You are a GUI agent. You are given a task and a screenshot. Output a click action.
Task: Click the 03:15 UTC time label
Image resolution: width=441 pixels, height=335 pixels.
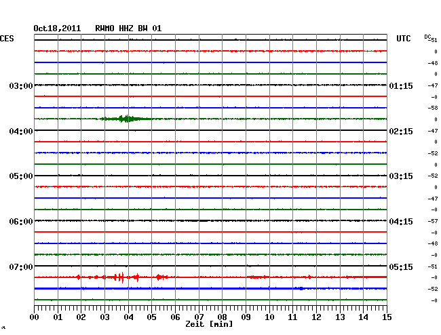[x=401, y=176]
